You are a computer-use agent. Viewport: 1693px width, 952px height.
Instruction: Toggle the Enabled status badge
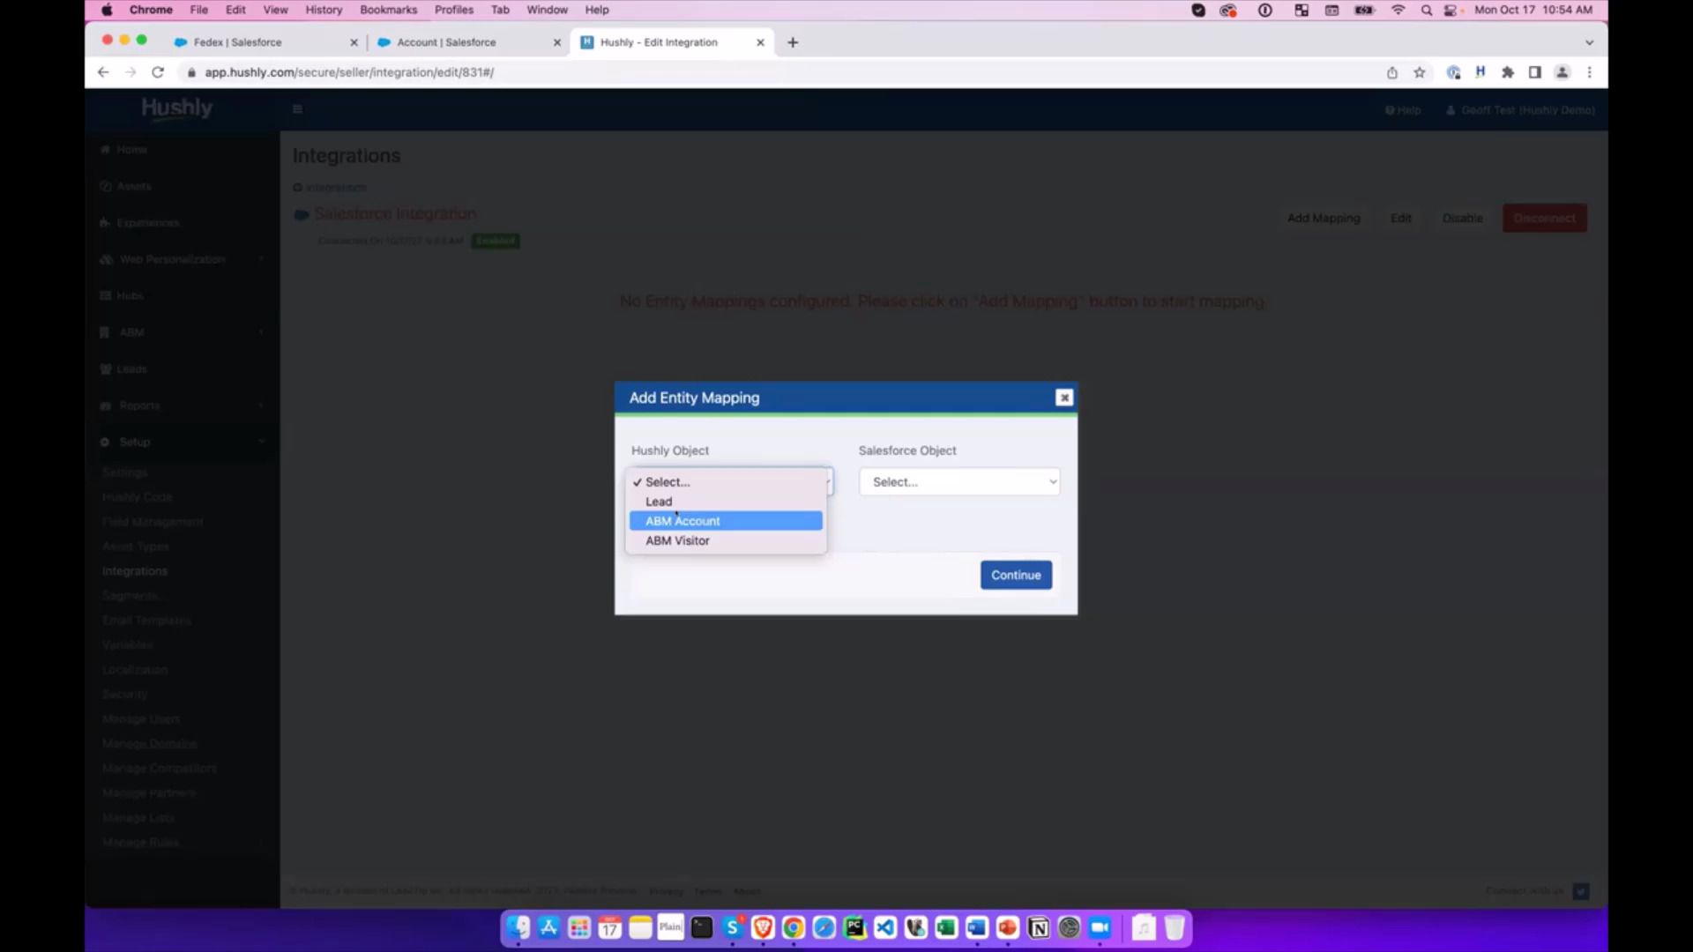[495, 241]
